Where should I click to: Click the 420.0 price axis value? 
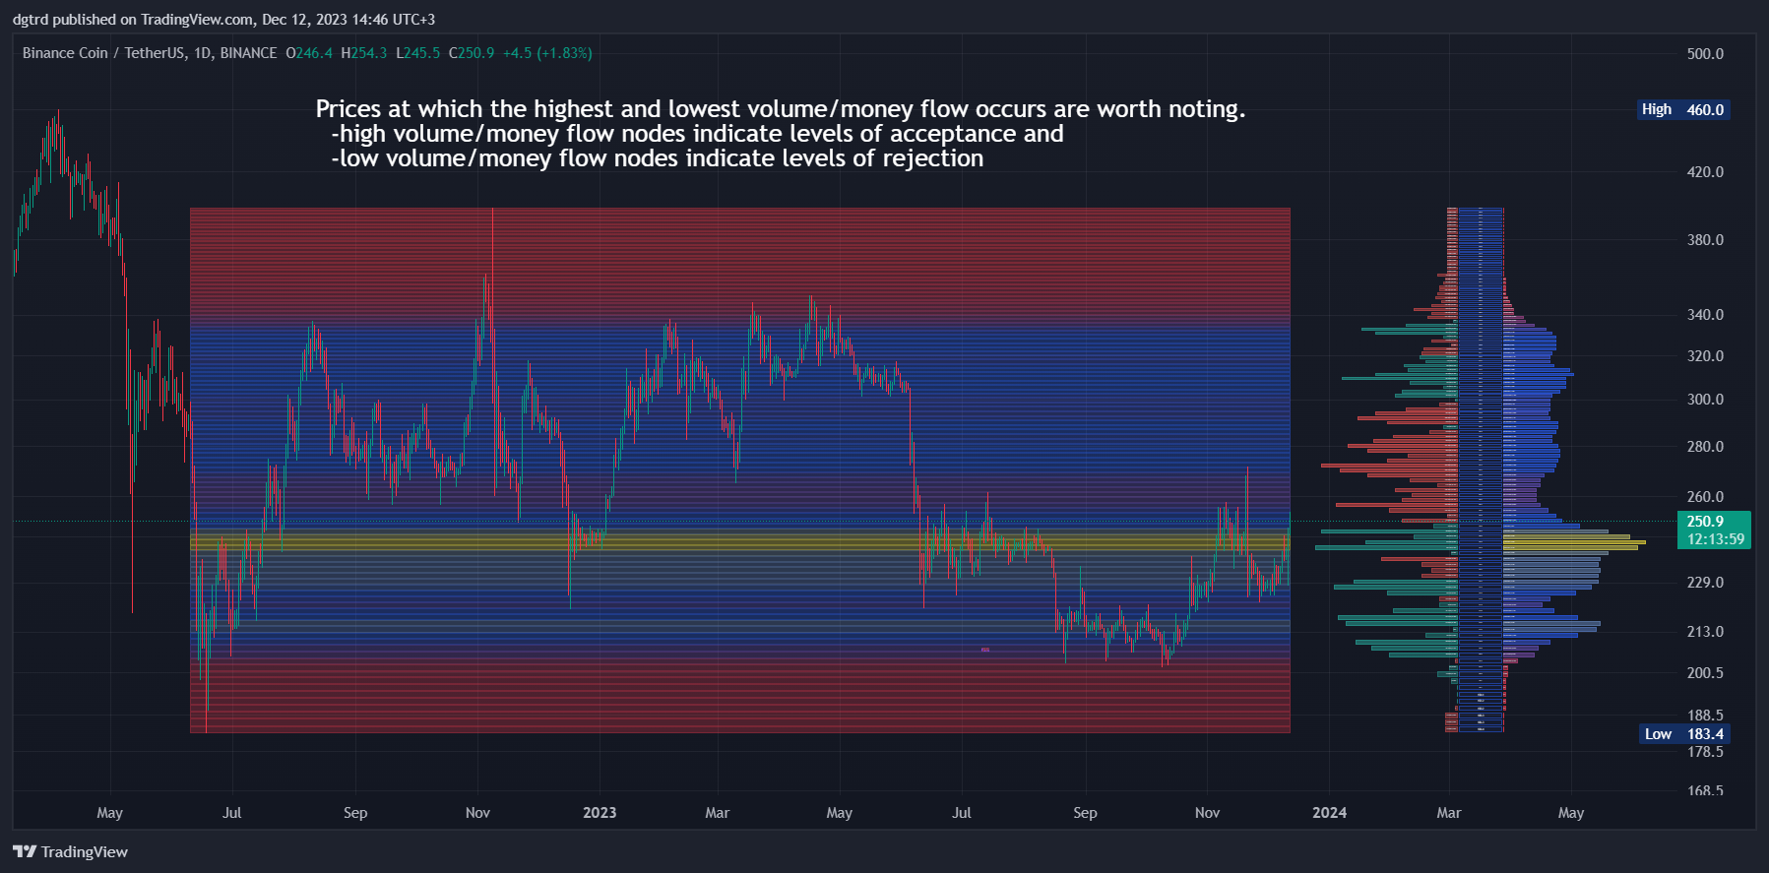(x=1705, y=172)
